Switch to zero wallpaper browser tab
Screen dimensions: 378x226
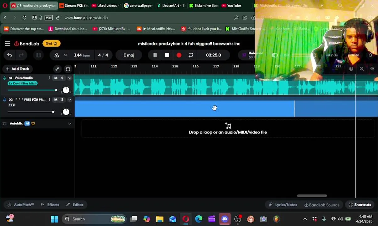[x=138, y=5]
